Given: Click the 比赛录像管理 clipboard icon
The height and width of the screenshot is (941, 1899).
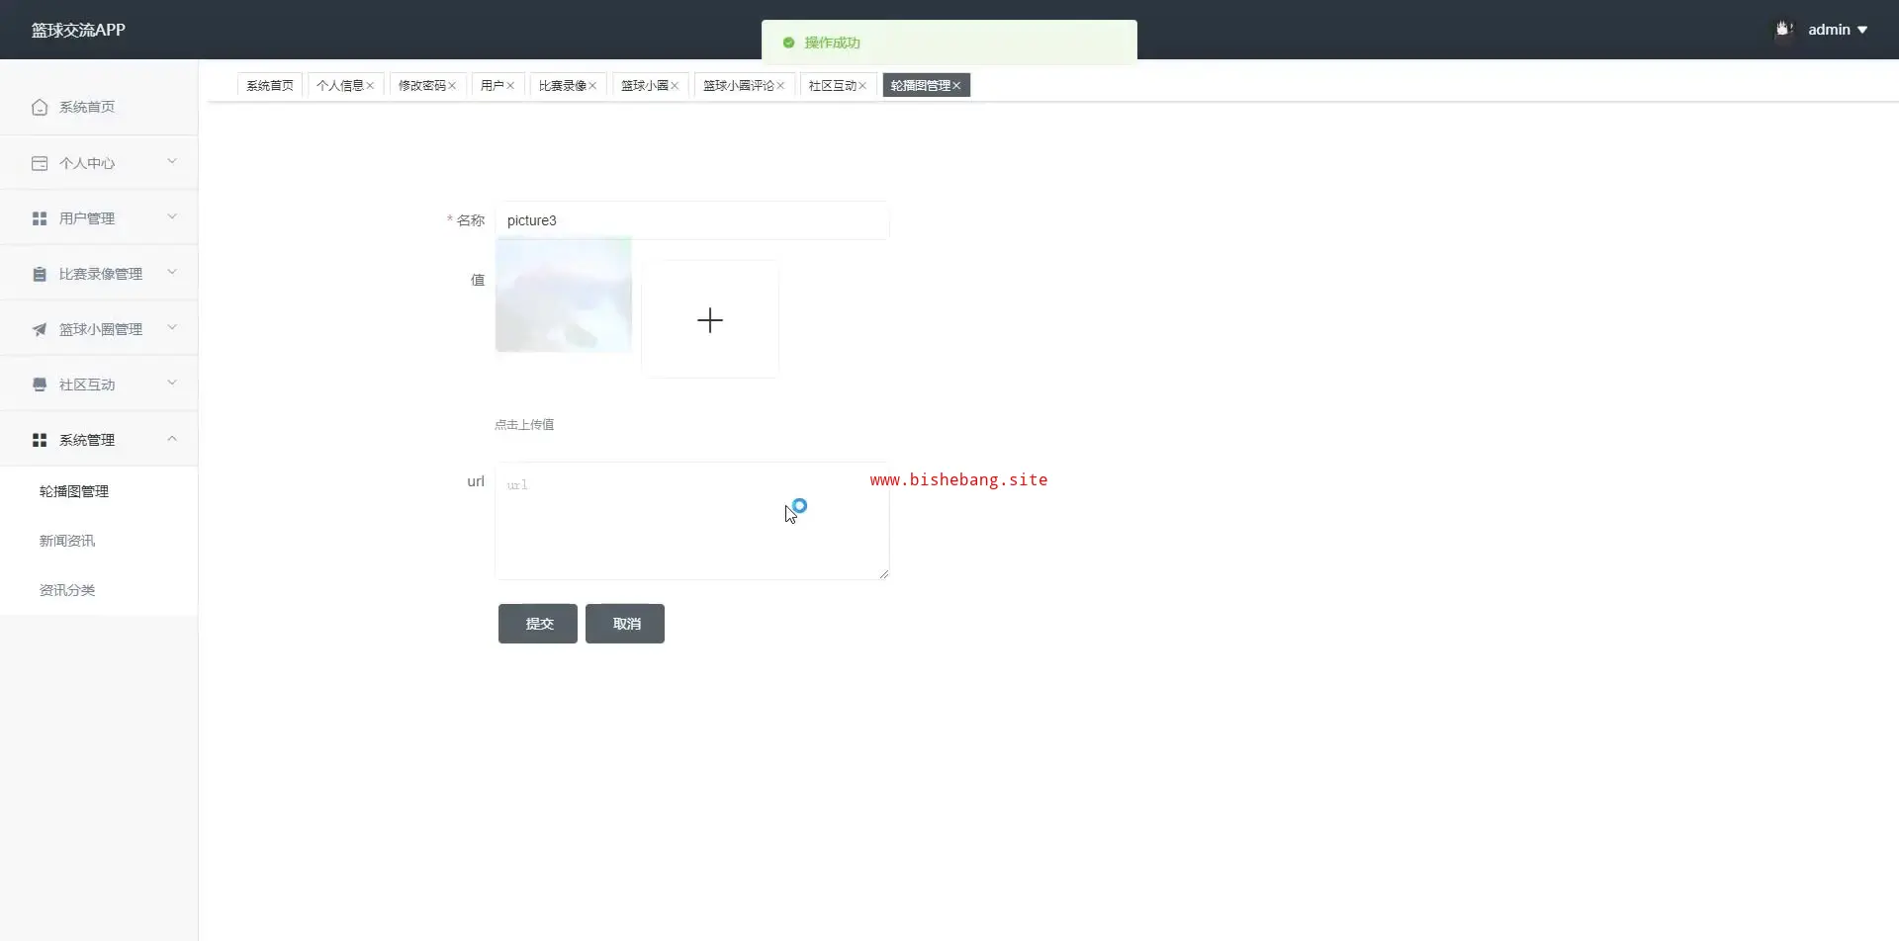Looking at the screenshot, I should pos(40,274).
